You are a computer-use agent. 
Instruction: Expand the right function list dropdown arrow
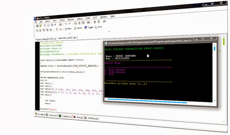tap(109, 32)
